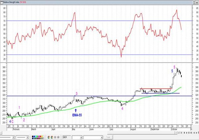Click the zoom in magnifier icon
Screen dimensions: 199x140
(189, 133)
